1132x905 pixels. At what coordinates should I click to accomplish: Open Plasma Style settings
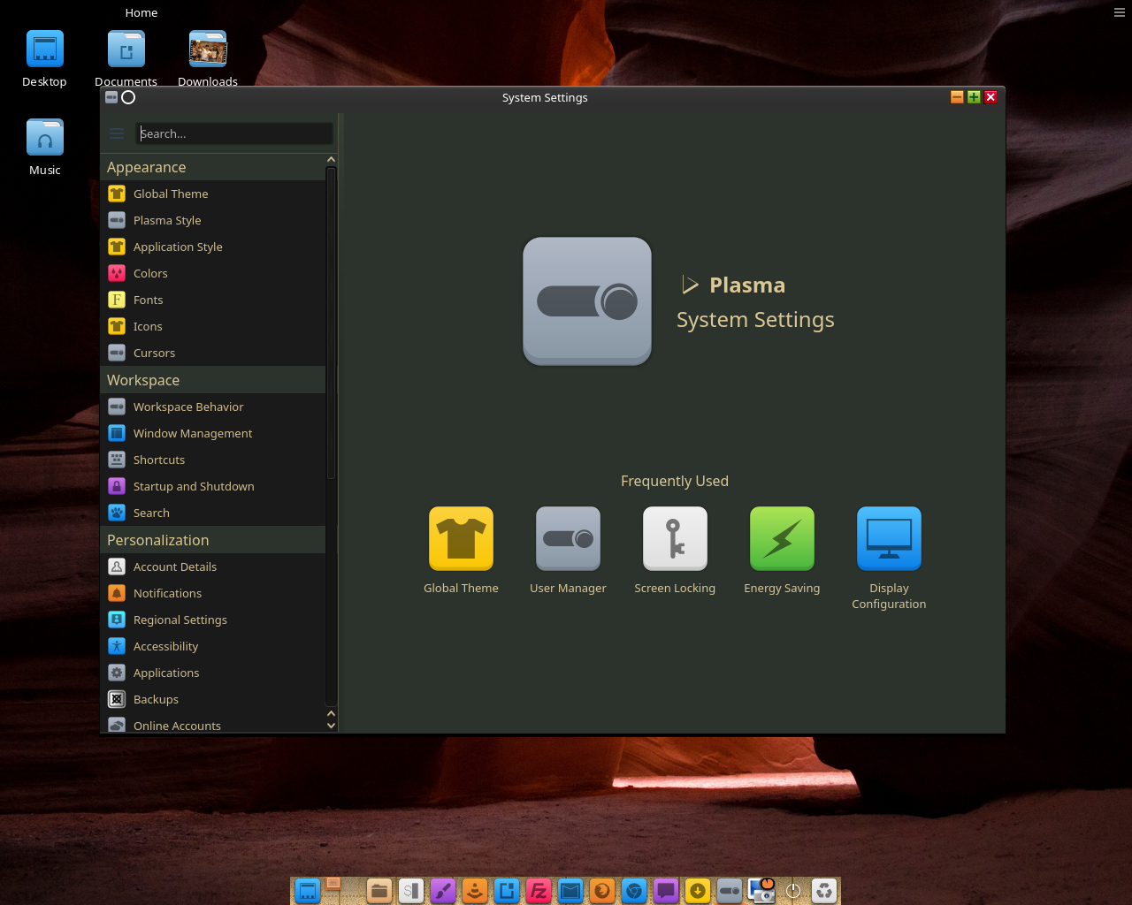(213, 220)
